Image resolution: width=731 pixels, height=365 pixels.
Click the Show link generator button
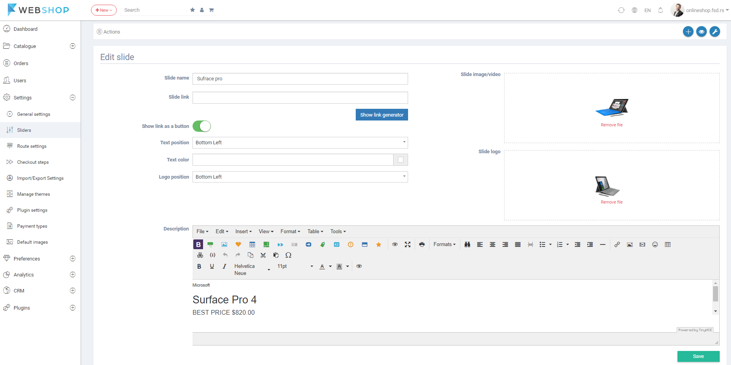(382, 115)
